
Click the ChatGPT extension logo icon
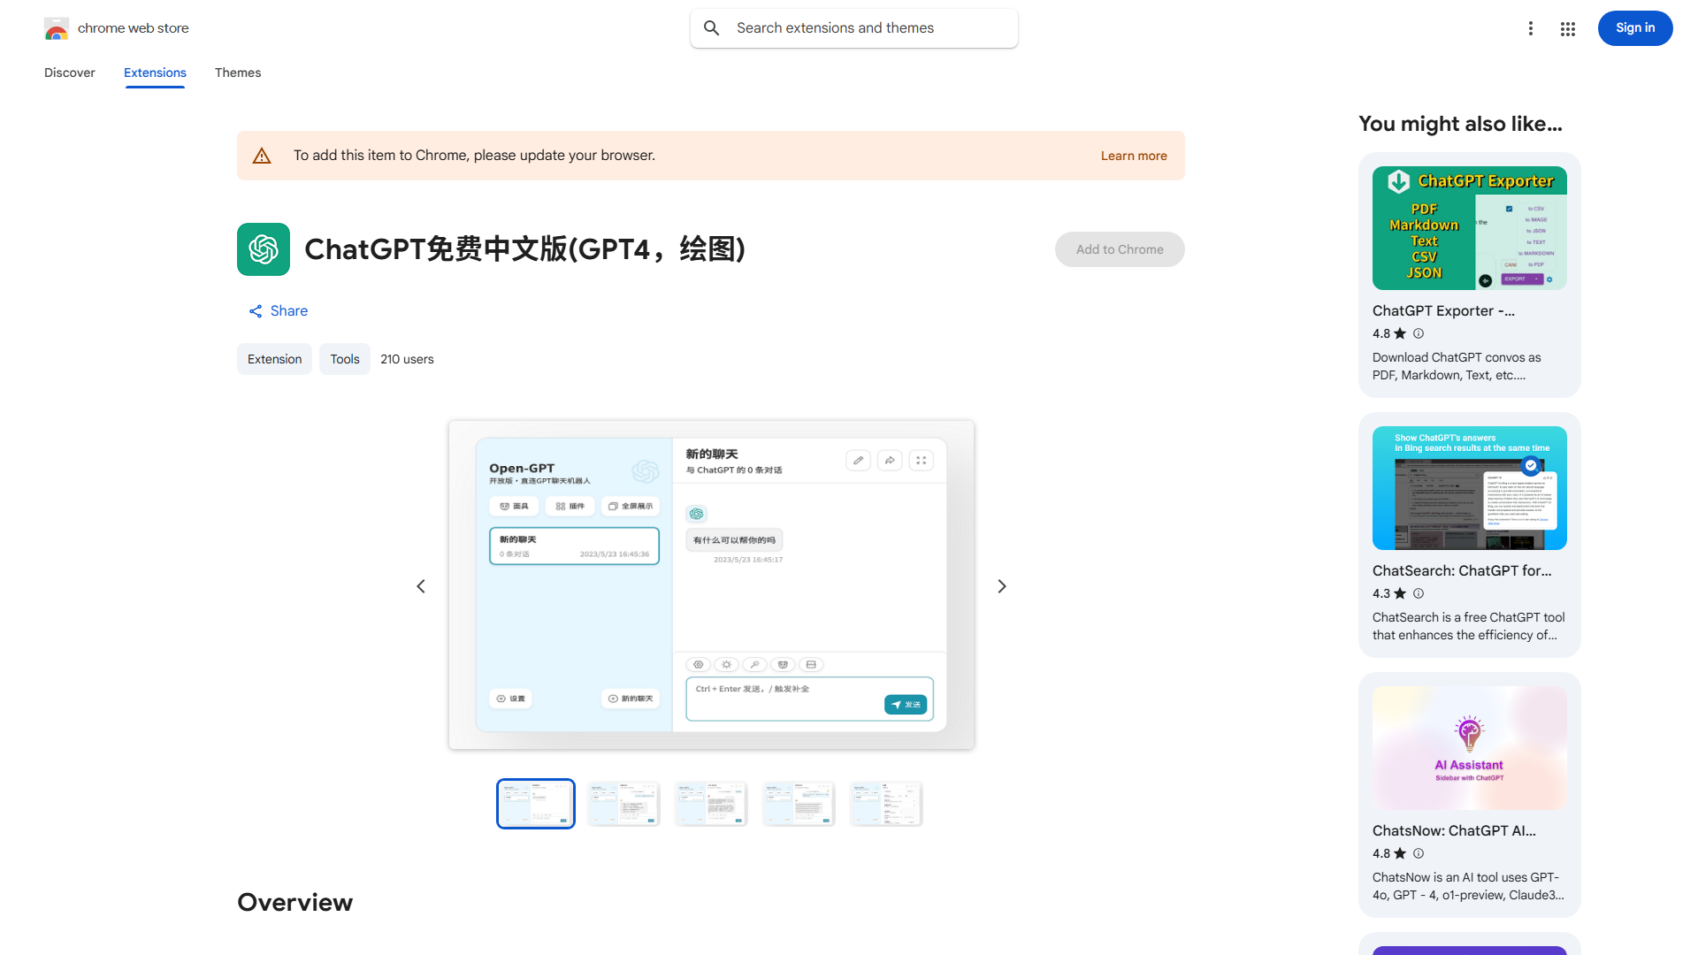(x=263, y=249)
